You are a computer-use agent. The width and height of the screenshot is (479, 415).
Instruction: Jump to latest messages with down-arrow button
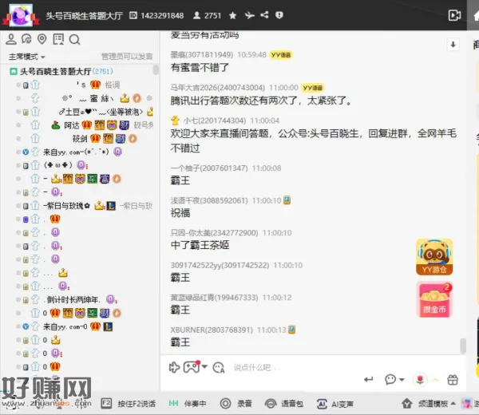coord(453,45)
